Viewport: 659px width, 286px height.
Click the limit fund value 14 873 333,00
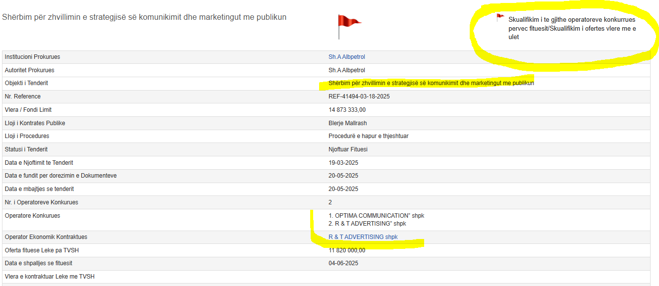pyautogui.click(x=347, y=110)
